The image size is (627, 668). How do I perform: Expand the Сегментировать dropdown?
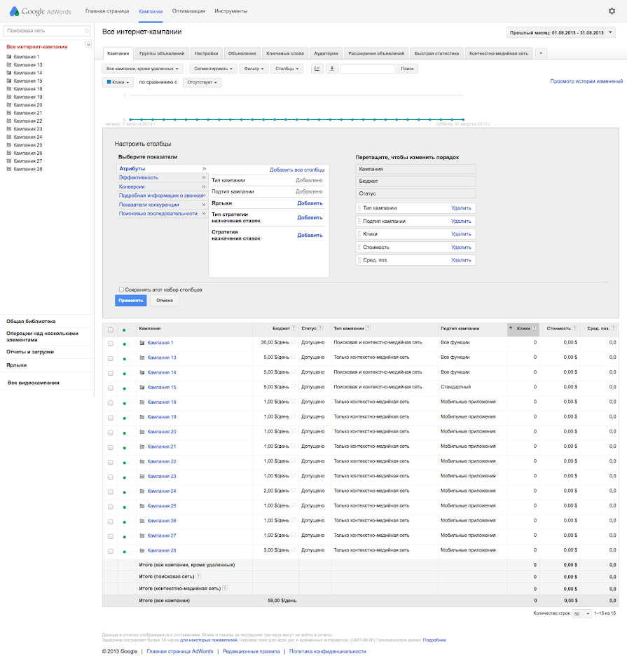(211, 69)
